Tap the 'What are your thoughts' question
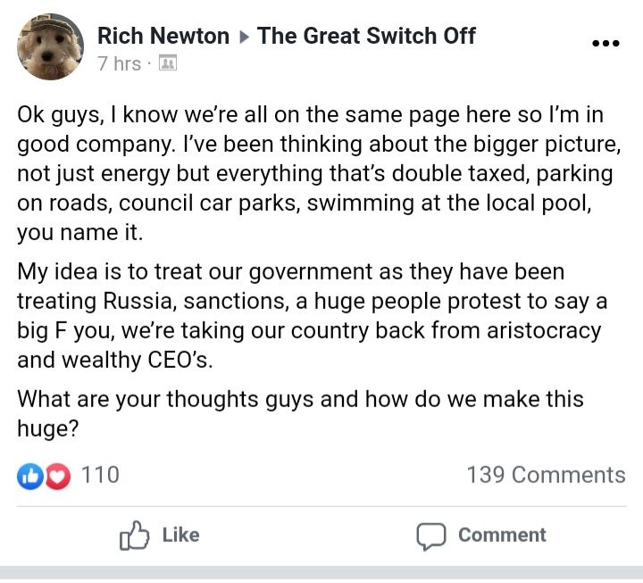Image resolution: width=643 pixels, height=583 pixels. click(299, 412)
